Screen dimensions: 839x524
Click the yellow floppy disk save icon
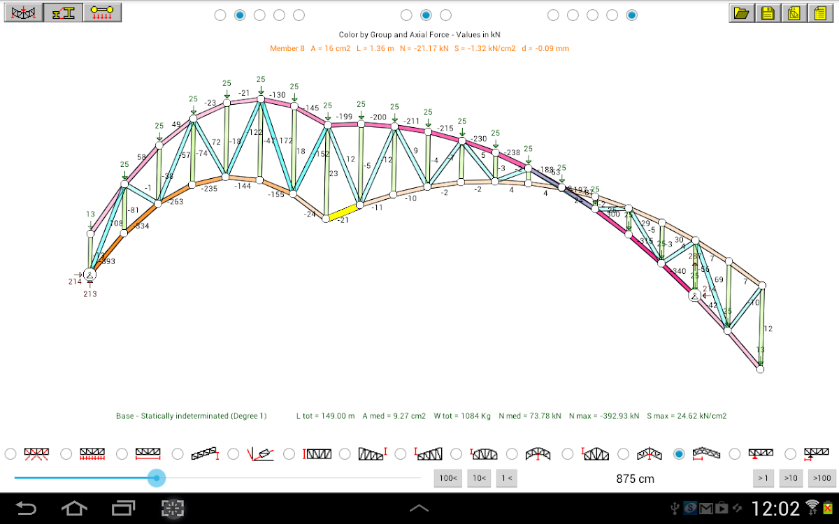[768, 13]
